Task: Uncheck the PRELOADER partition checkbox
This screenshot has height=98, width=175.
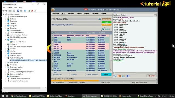Action: 52,36
